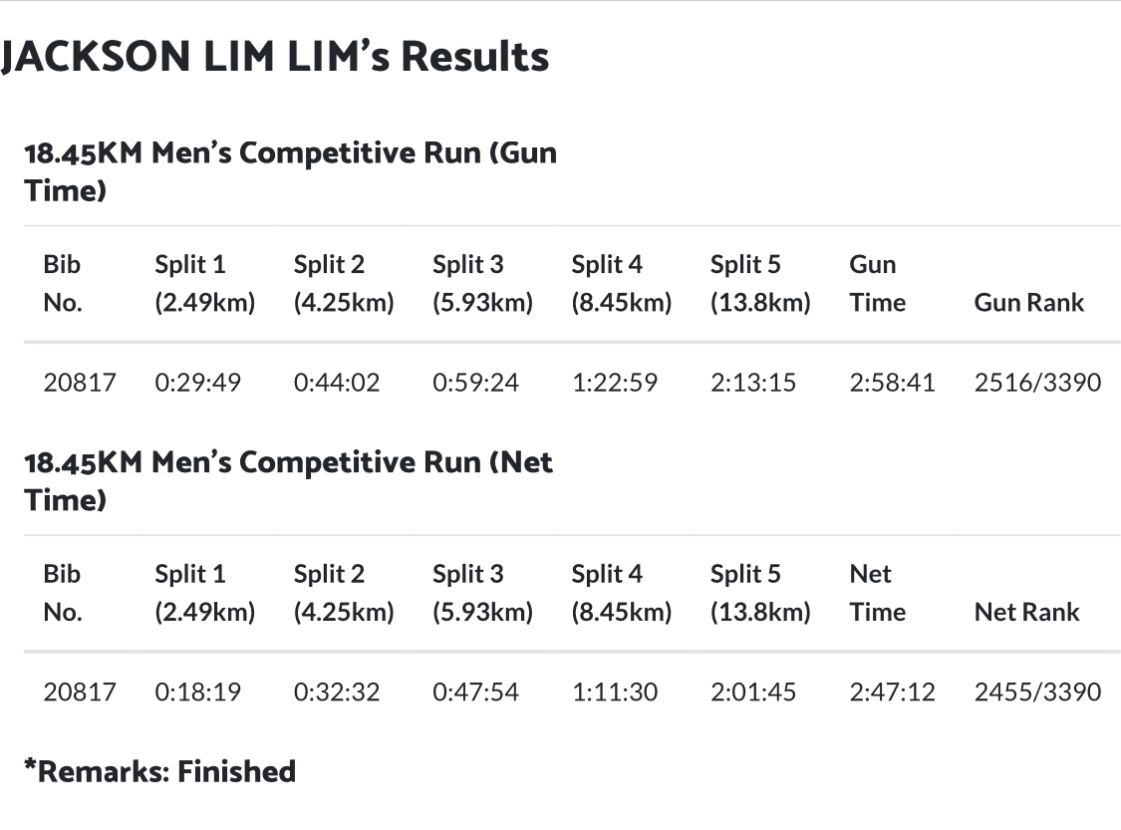The image size is (1121, 830).
Task: Click net Split 1 time 0:18:19
Action: (197, 692)
